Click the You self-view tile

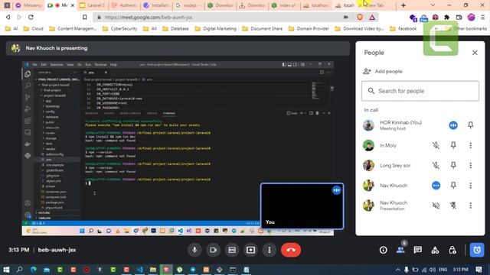tap(302, 206)
